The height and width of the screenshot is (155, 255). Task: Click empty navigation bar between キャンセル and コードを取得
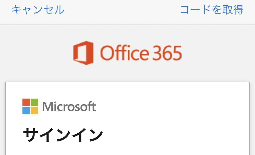(x=123, y=10)
